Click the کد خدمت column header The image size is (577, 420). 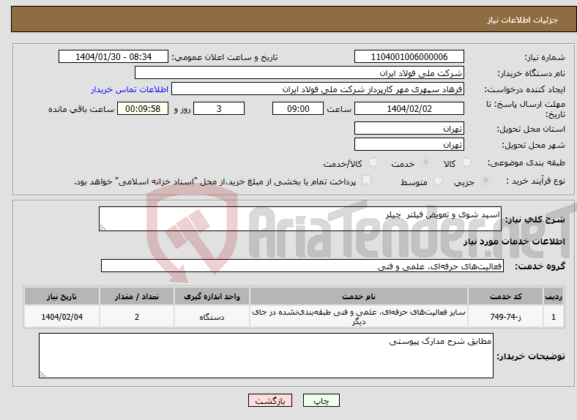point(506,296)
